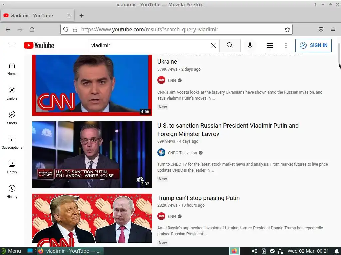Open the system Menu on the taskbar
The image size is (341, 255).
pyautogui.click(x=11, y=251)
